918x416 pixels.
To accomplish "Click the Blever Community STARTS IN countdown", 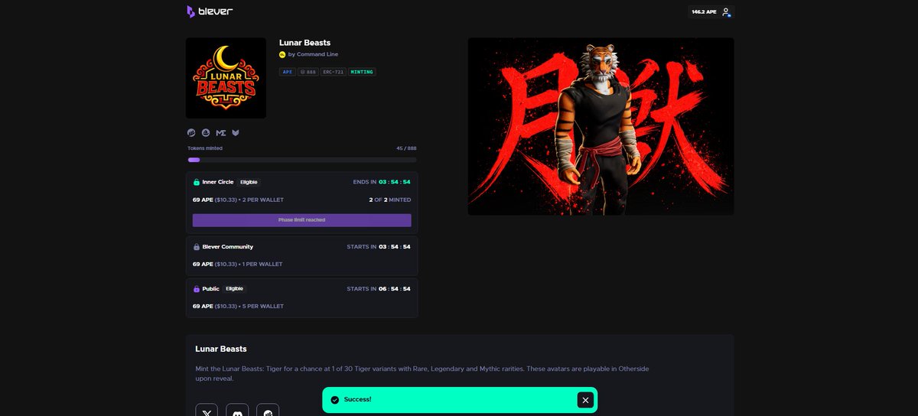I will (379, 247).
